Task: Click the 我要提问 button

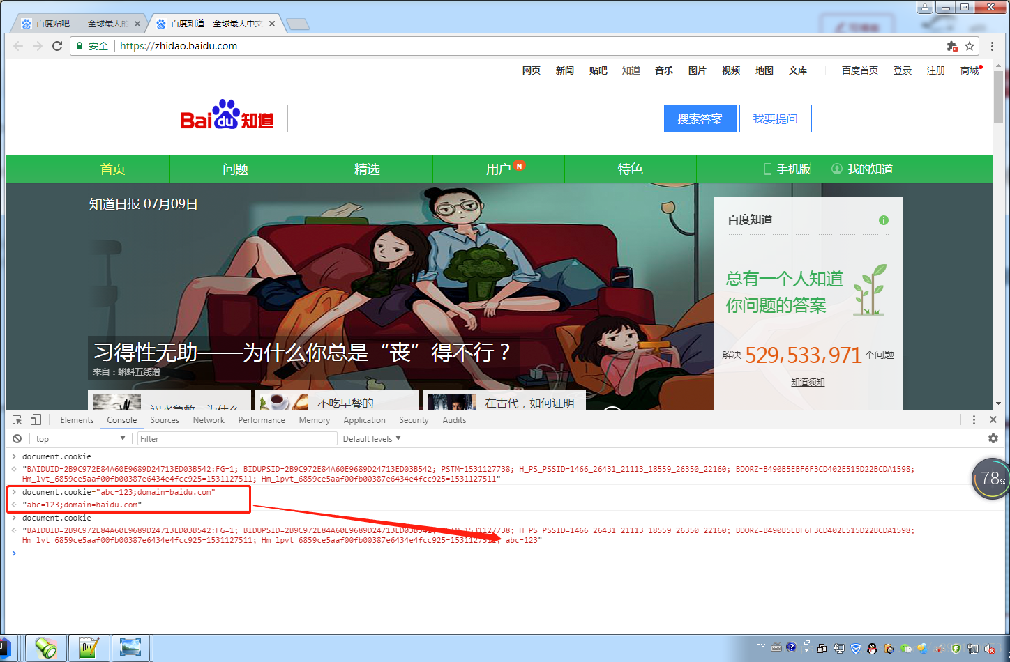Action: pos(775,118)
